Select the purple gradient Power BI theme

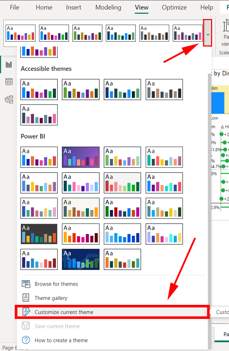click(x=81, y=157)
